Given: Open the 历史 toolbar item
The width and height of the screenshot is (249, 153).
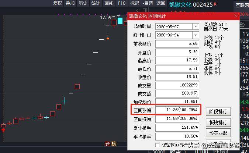Looking at the screenshot, I should tap(83, 3).
